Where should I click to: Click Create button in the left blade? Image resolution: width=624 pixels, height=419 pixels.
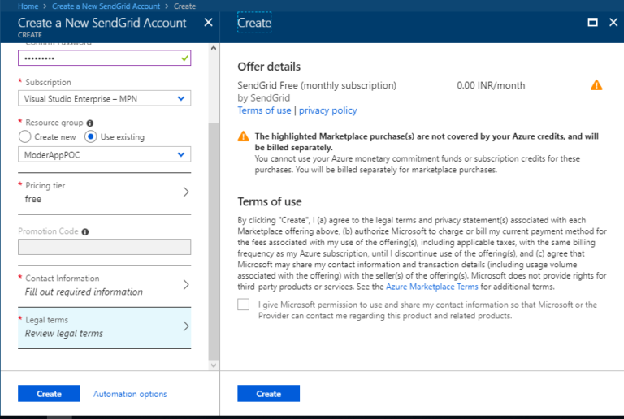49,394
